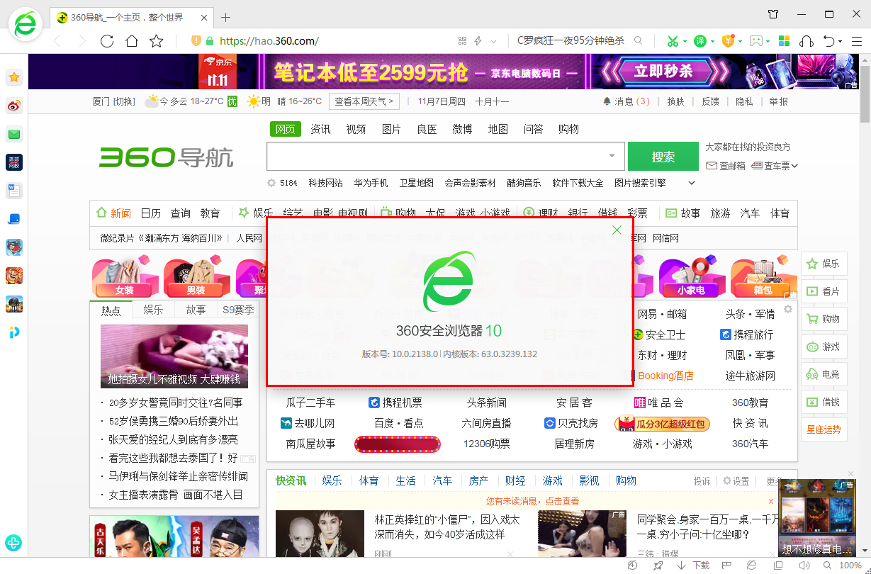Open the hamburger menu icon
This screenshot has height=574, width=871.
858,41
